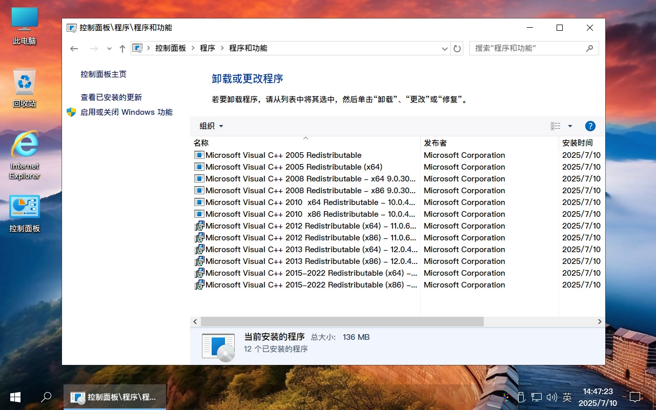Viewport: 656px width, 410px height.
Task: Click the Back navigation arrow
Action: (x=74, y=48)
